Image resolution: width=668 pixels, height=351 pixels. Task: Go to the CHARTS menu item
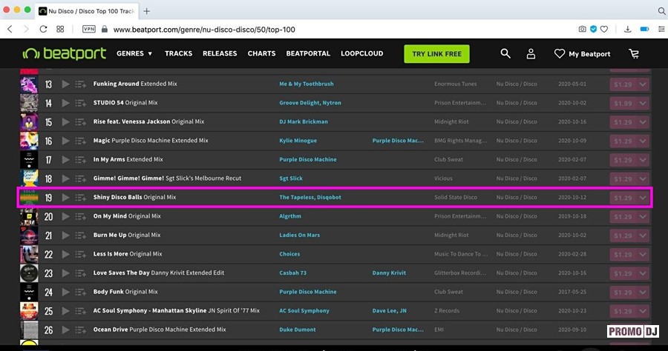[x=261, y=53]
